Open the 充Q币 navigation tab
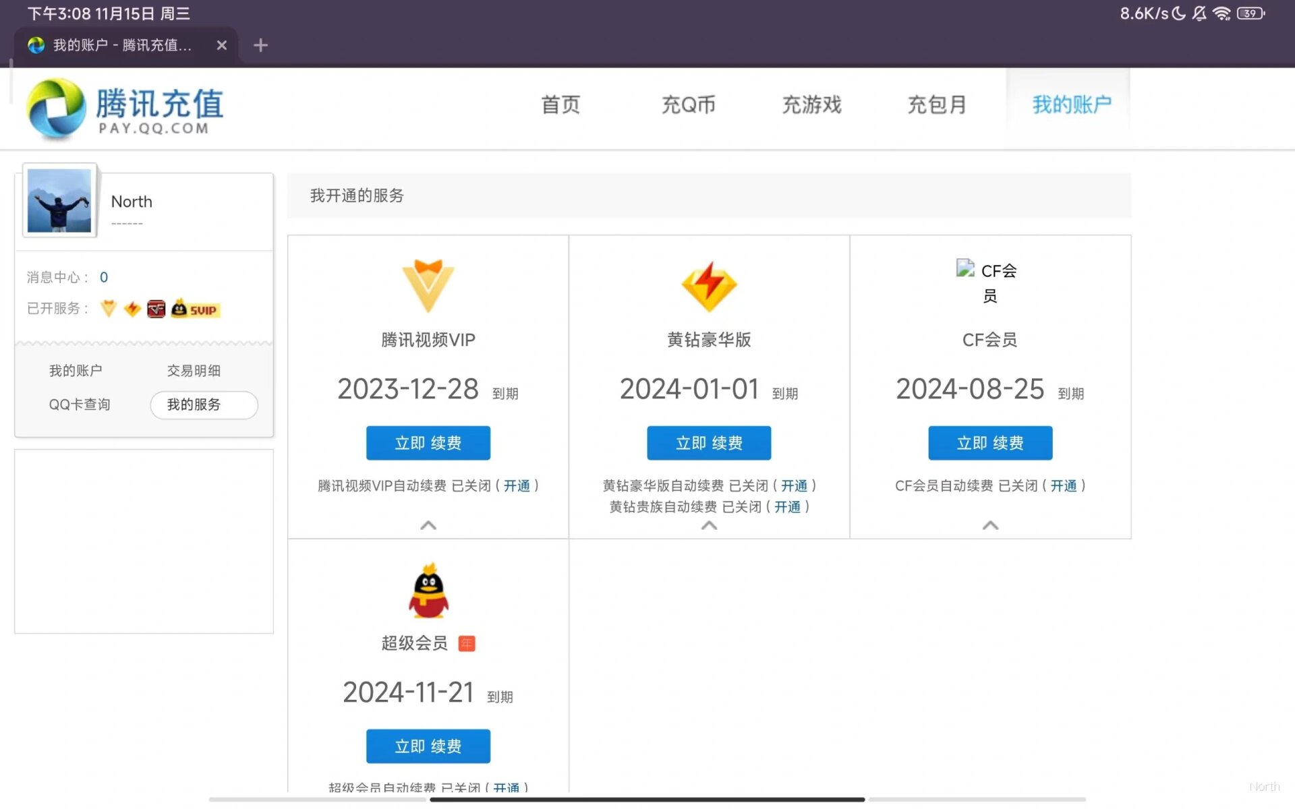This screenshot has width=1295, height=809. tap(688, 104)
